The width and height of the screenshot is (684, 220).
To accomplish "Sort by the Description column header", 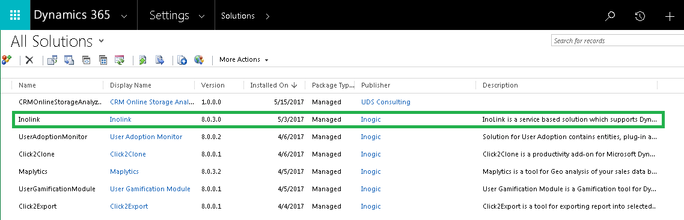I will 500,85.
